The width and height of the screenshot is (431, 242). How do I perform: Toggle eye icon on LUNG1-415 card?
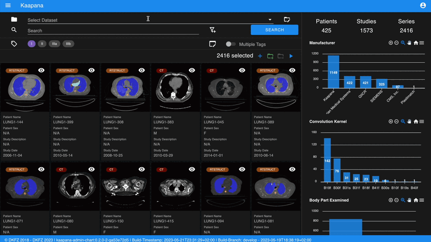coord(192,170)
